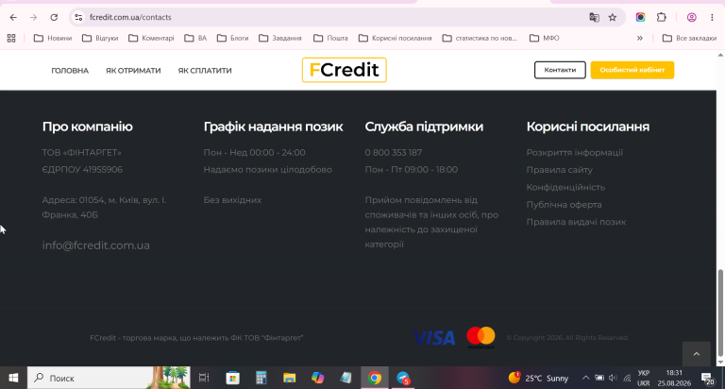Bookmark this page with the star icon
Screen dimensions: 725x389
[613, 17]
